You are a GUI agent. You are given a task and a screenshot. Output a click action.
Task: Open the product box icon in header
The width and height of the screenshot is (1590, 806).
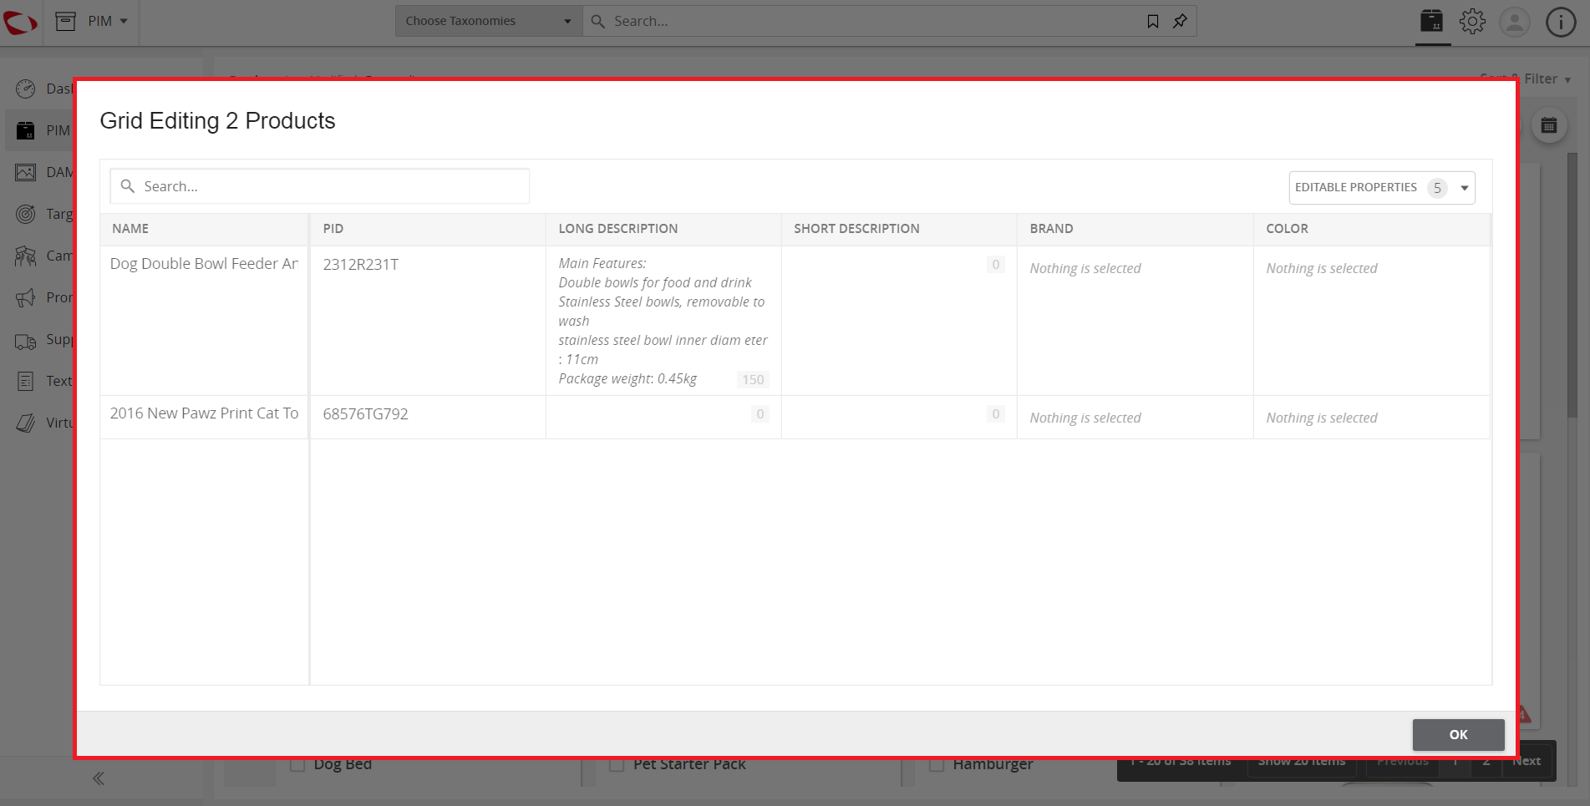coord(1432,21)
